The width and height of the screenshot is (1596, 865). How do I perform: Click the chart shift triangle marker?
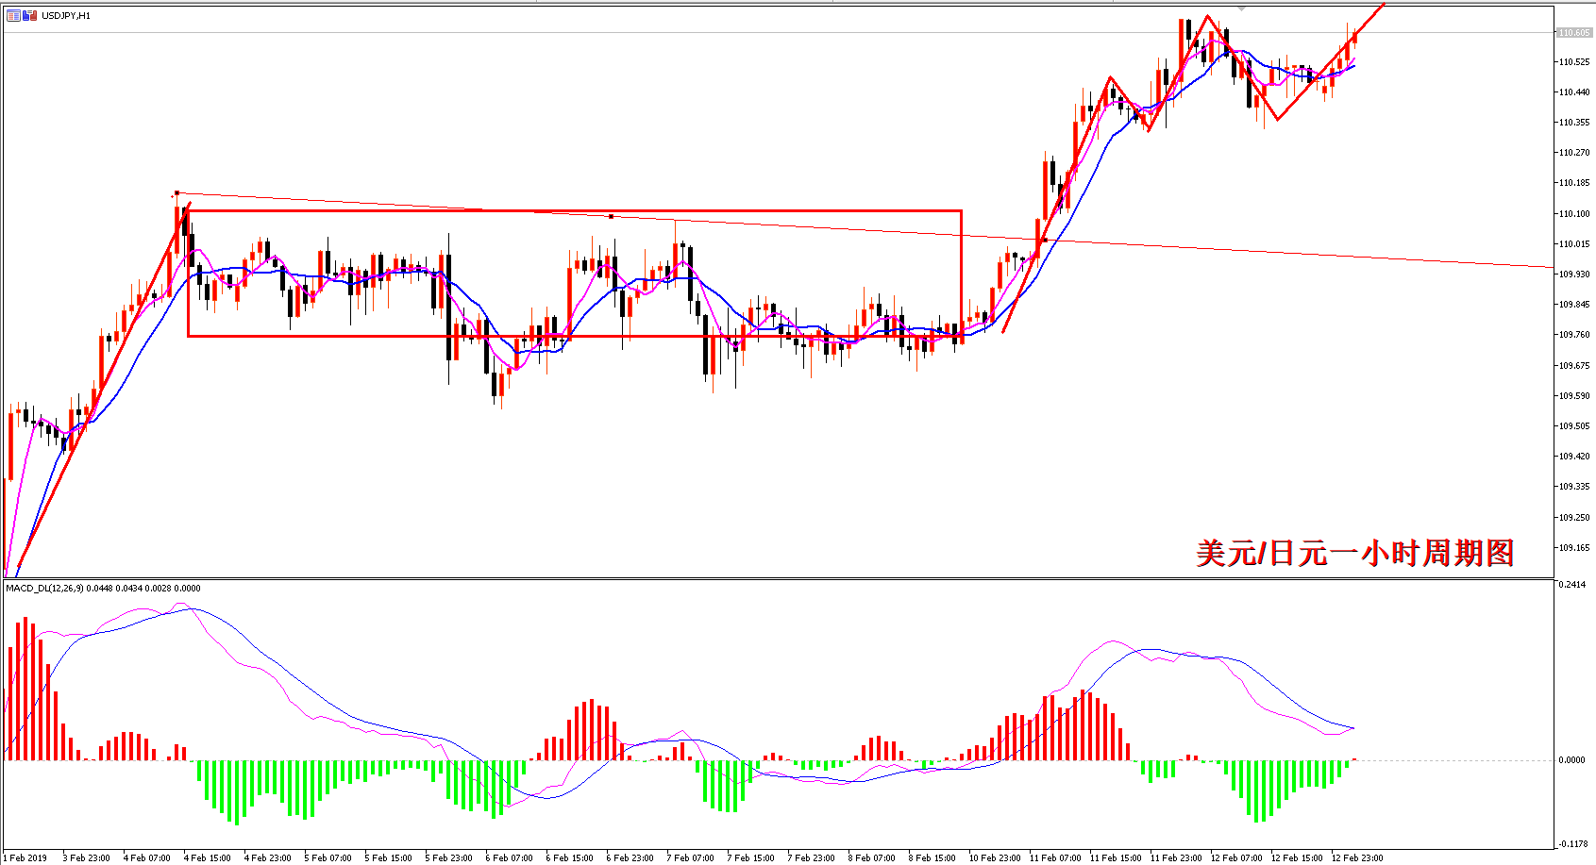[x=1242, y=8]
